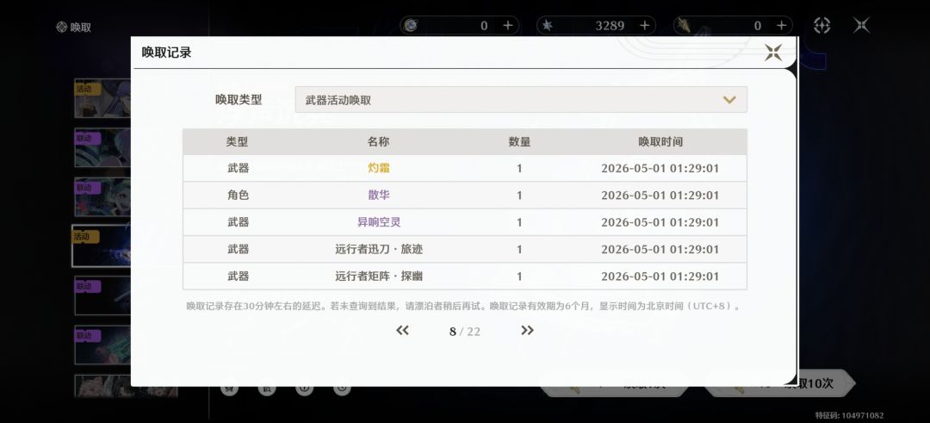The image size is (930, 423).
Task: Click the timestamp in the 灼霜 row
Action: point(660,168)
